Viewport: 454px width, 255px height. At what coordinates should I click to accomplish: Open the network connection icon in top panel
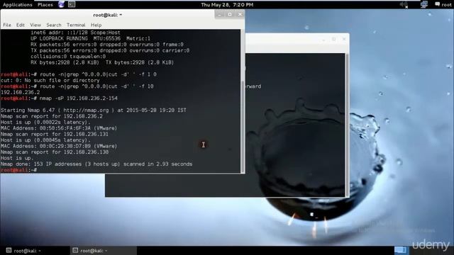[x=424, y=4]
